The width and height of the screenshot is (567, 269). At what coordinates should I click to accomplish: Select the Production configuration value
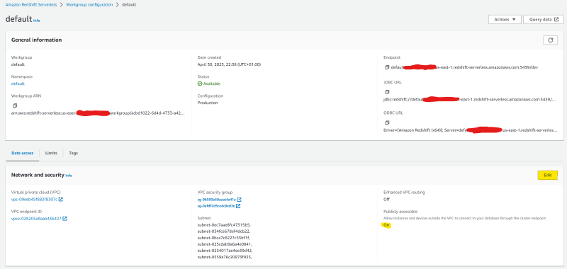point(208,103)
